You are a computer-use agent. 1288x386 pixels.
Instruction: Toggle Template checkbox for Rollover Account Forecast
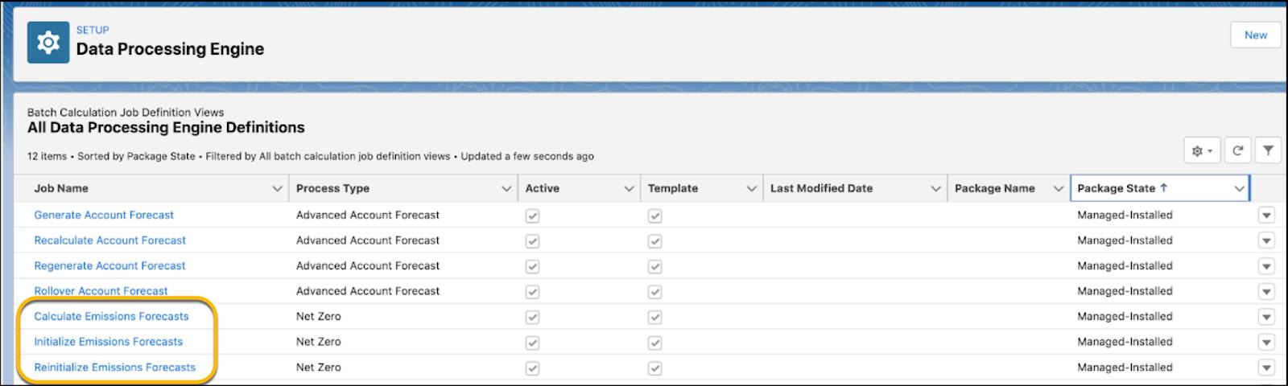pos(654,292)
